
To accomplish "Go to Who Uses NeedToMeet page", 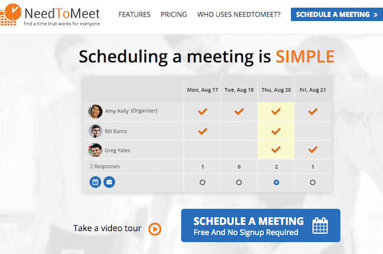I will coord(239,14).
